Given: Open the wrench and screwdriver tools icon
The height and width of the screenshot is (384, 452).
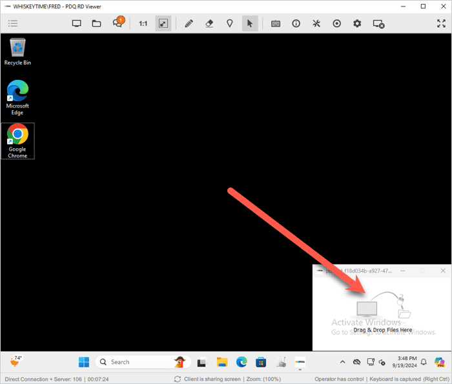Looking at the screenshot, I should (316, 23).
